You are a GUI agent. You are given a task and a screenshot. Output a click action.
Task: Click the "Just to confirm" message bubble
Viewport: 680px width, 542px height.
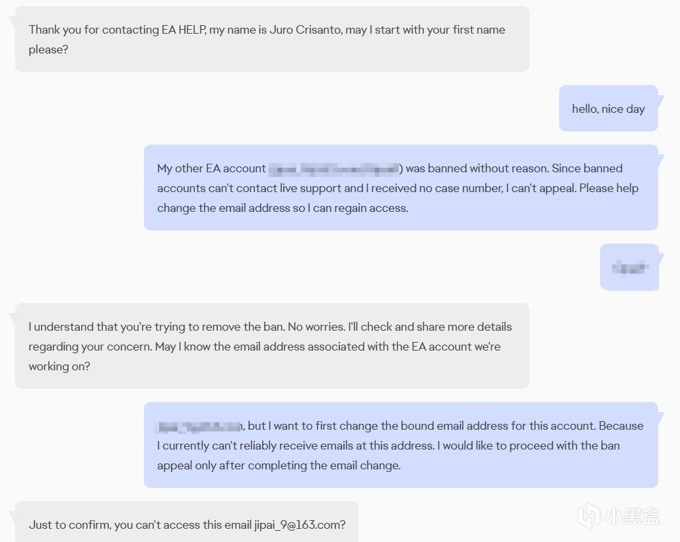pyautogui.click(x=187, y=525)
